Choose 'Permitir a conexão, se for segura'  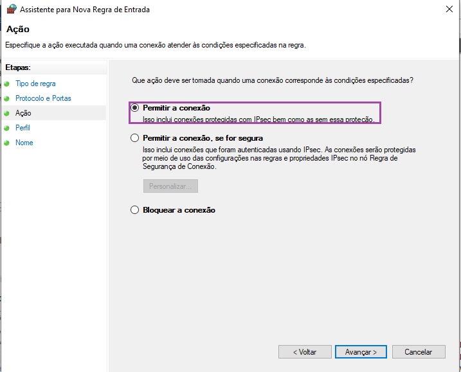pyautogui.click(x=134, y=138)
